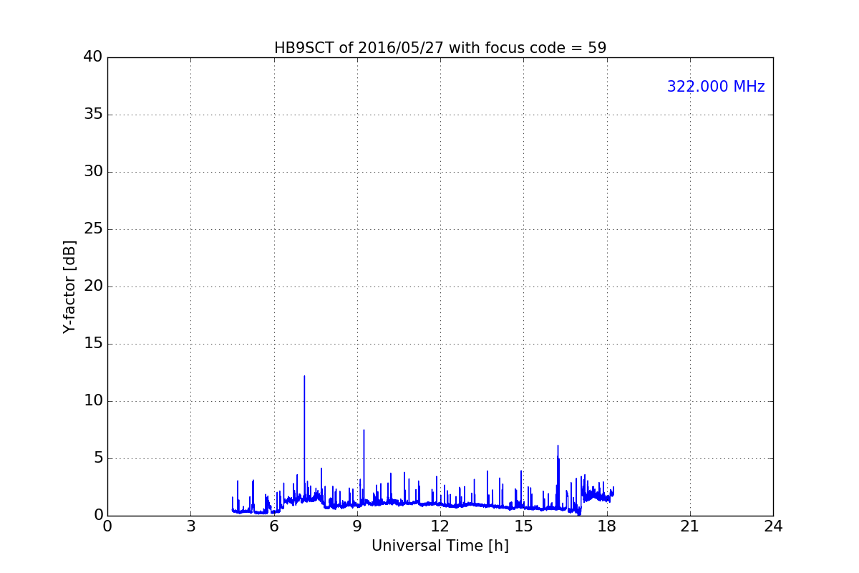Click the x-axis tick label '3'
Viewport: 859px width, 573px height.
(190, 526)
